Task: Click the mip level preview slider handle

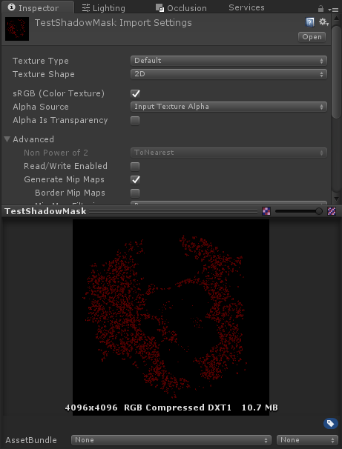Action: 318,211
